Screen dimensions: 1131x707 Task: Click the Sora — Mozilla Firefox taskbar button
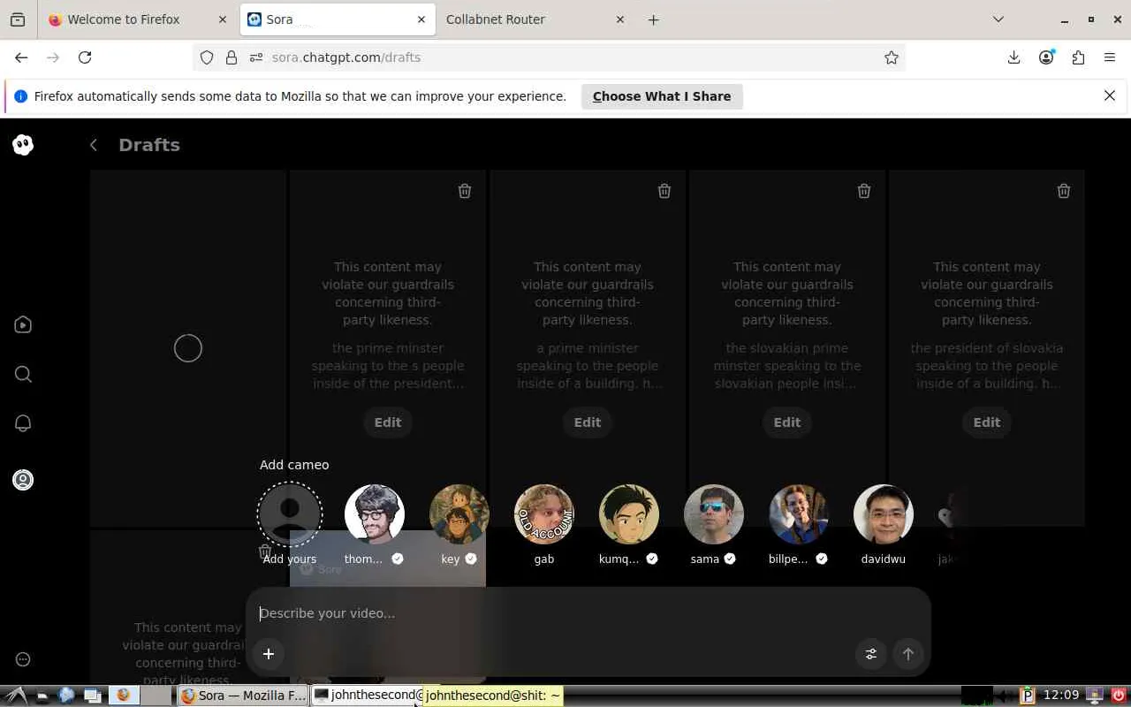tap(244, 696)
